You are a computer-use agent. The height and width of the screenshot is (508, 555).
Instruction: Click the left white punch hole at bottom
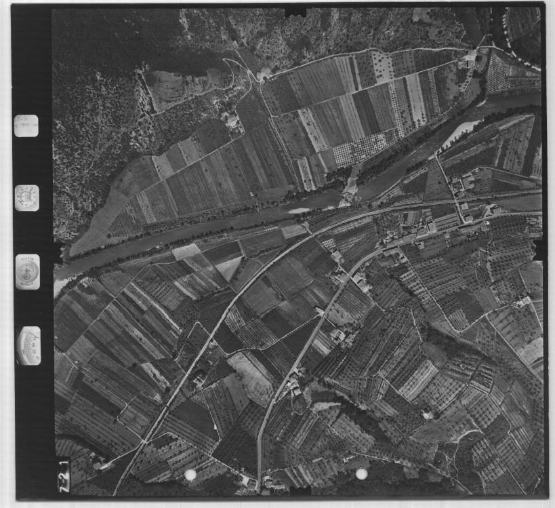[190, 474]
